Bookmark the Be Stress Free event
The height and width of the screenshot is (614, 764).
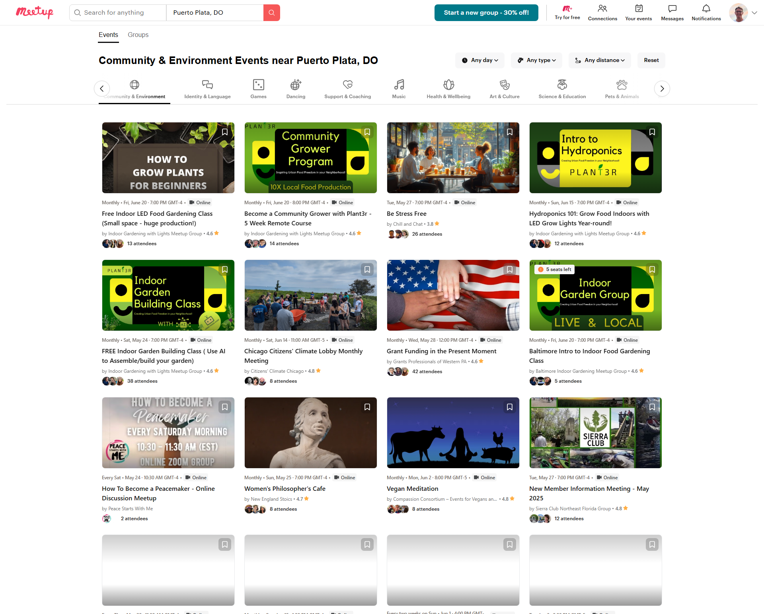(510, 132)
